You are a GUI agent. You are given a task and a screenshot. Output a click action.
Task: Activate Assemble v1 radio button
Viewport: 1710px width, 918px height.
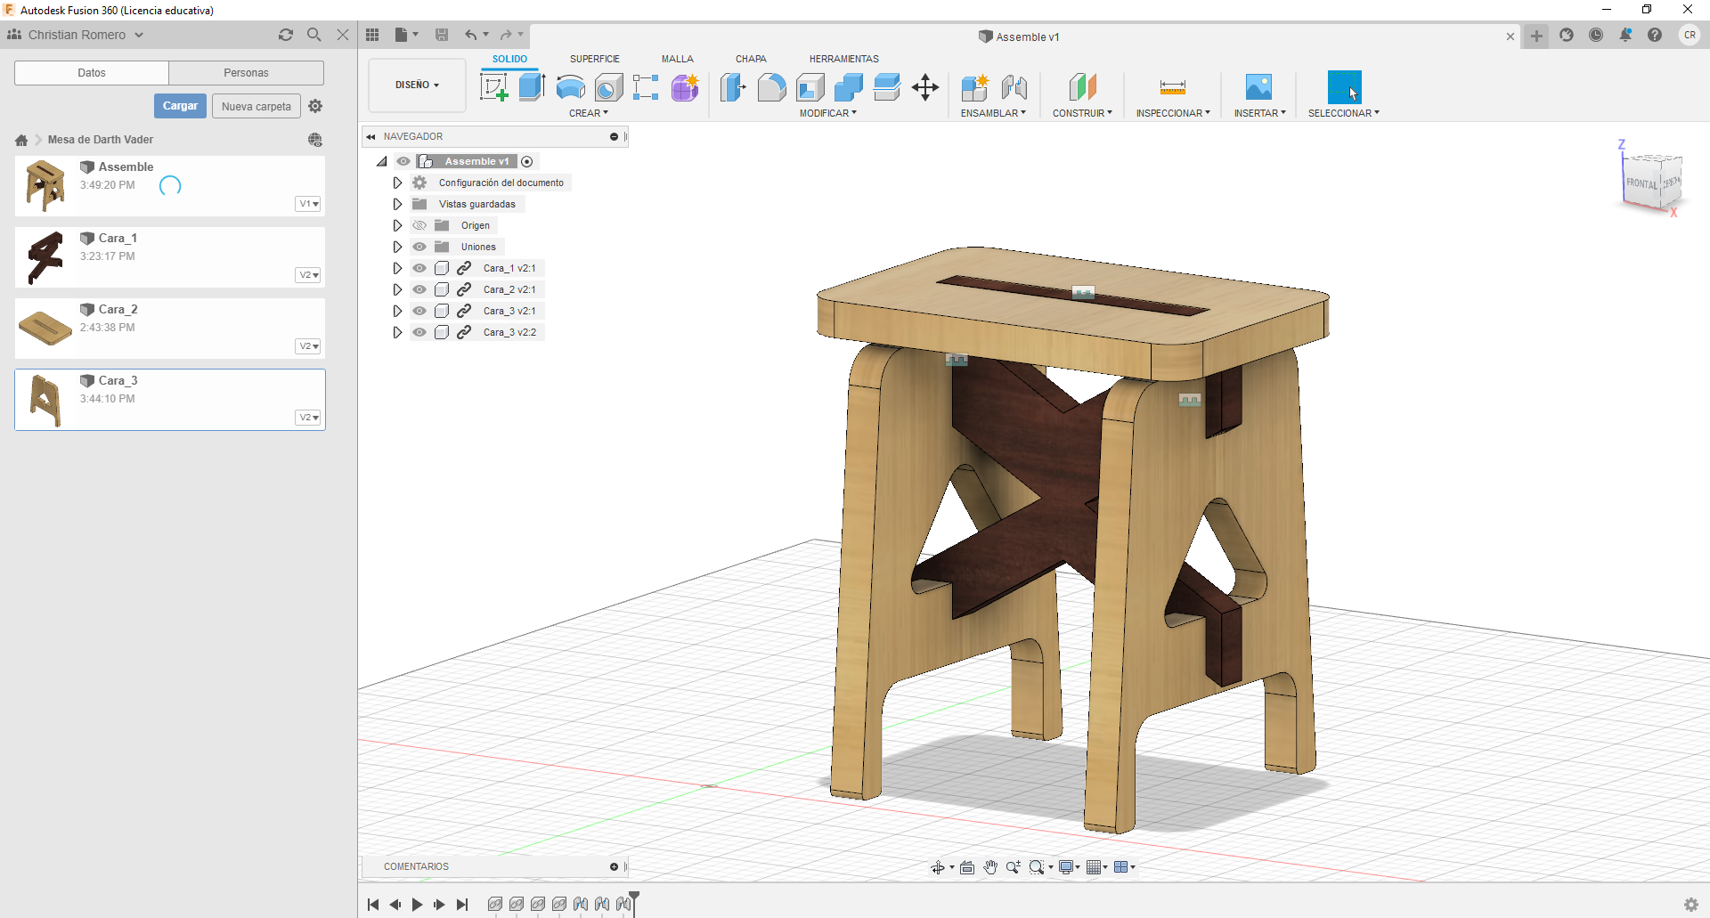point(527,161)
